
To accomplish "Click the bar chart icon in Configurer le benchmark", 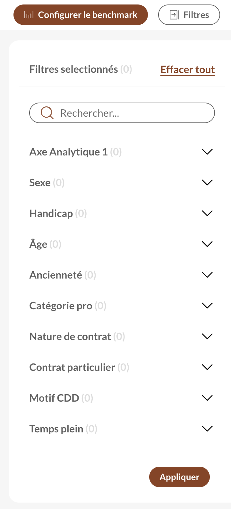I will [29, 15].
